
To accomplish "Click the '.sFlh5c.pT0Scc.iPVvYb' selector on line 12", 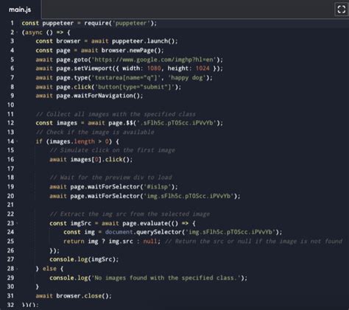I will coord(177,123).
